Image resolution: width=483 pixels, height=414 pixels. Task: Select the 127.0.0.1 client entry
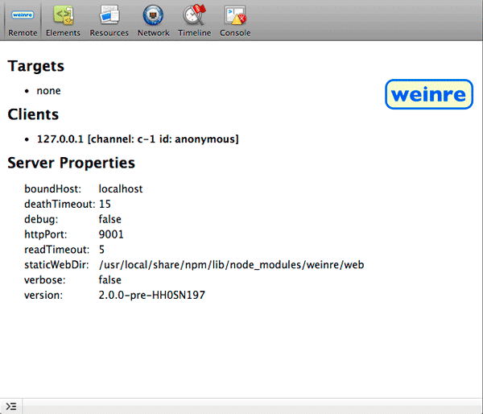point(137,139)
